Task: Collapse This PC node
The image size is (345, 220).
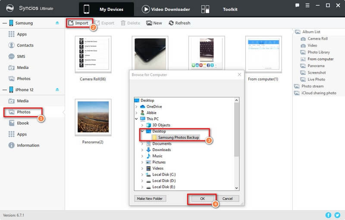Action: pyautogui.click(x=136, y=119)
